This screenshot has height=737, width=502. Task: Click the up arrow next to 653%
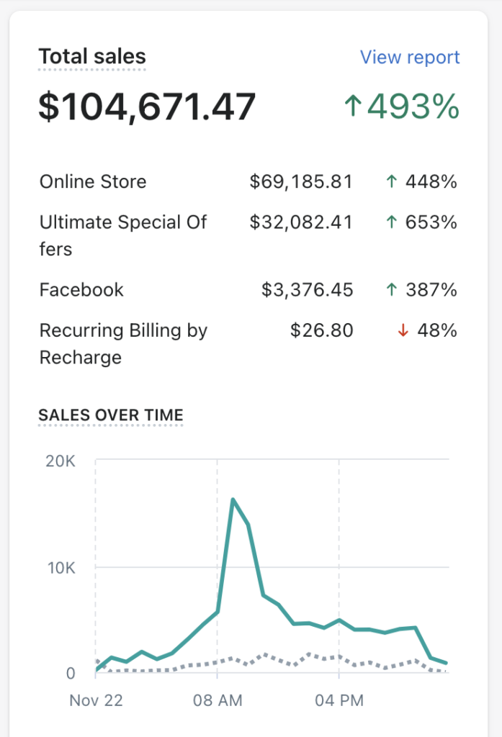point(391,222)
